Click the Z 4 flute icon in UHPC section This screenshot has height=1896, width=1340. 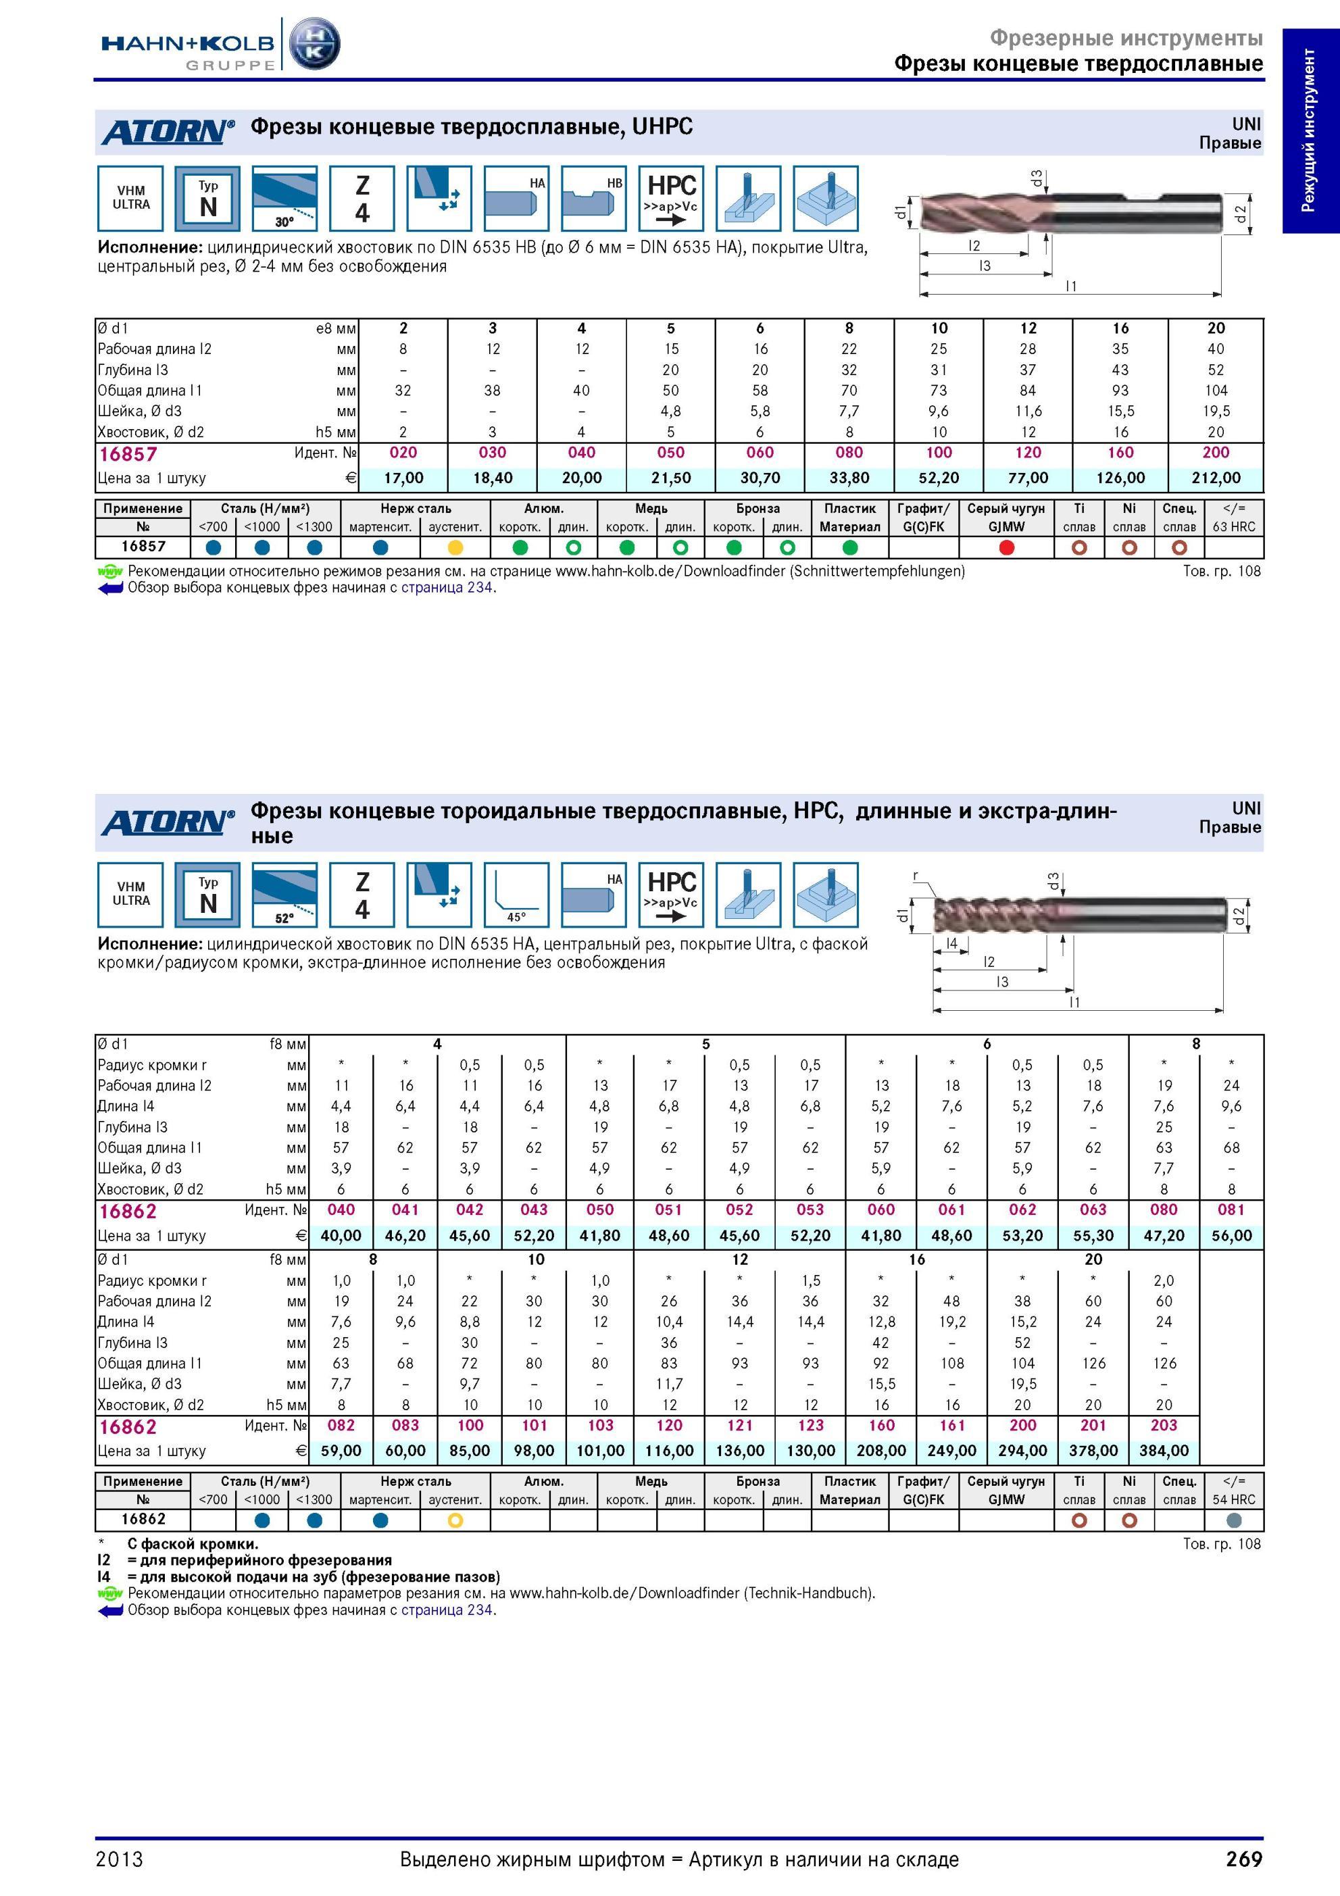click(362, 198)
